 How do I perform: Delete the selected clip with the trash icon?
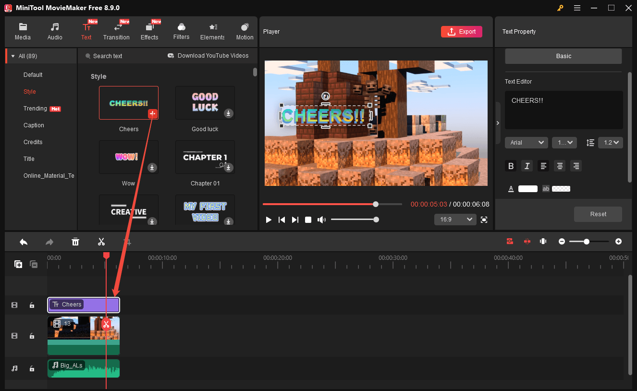(75, 242)
